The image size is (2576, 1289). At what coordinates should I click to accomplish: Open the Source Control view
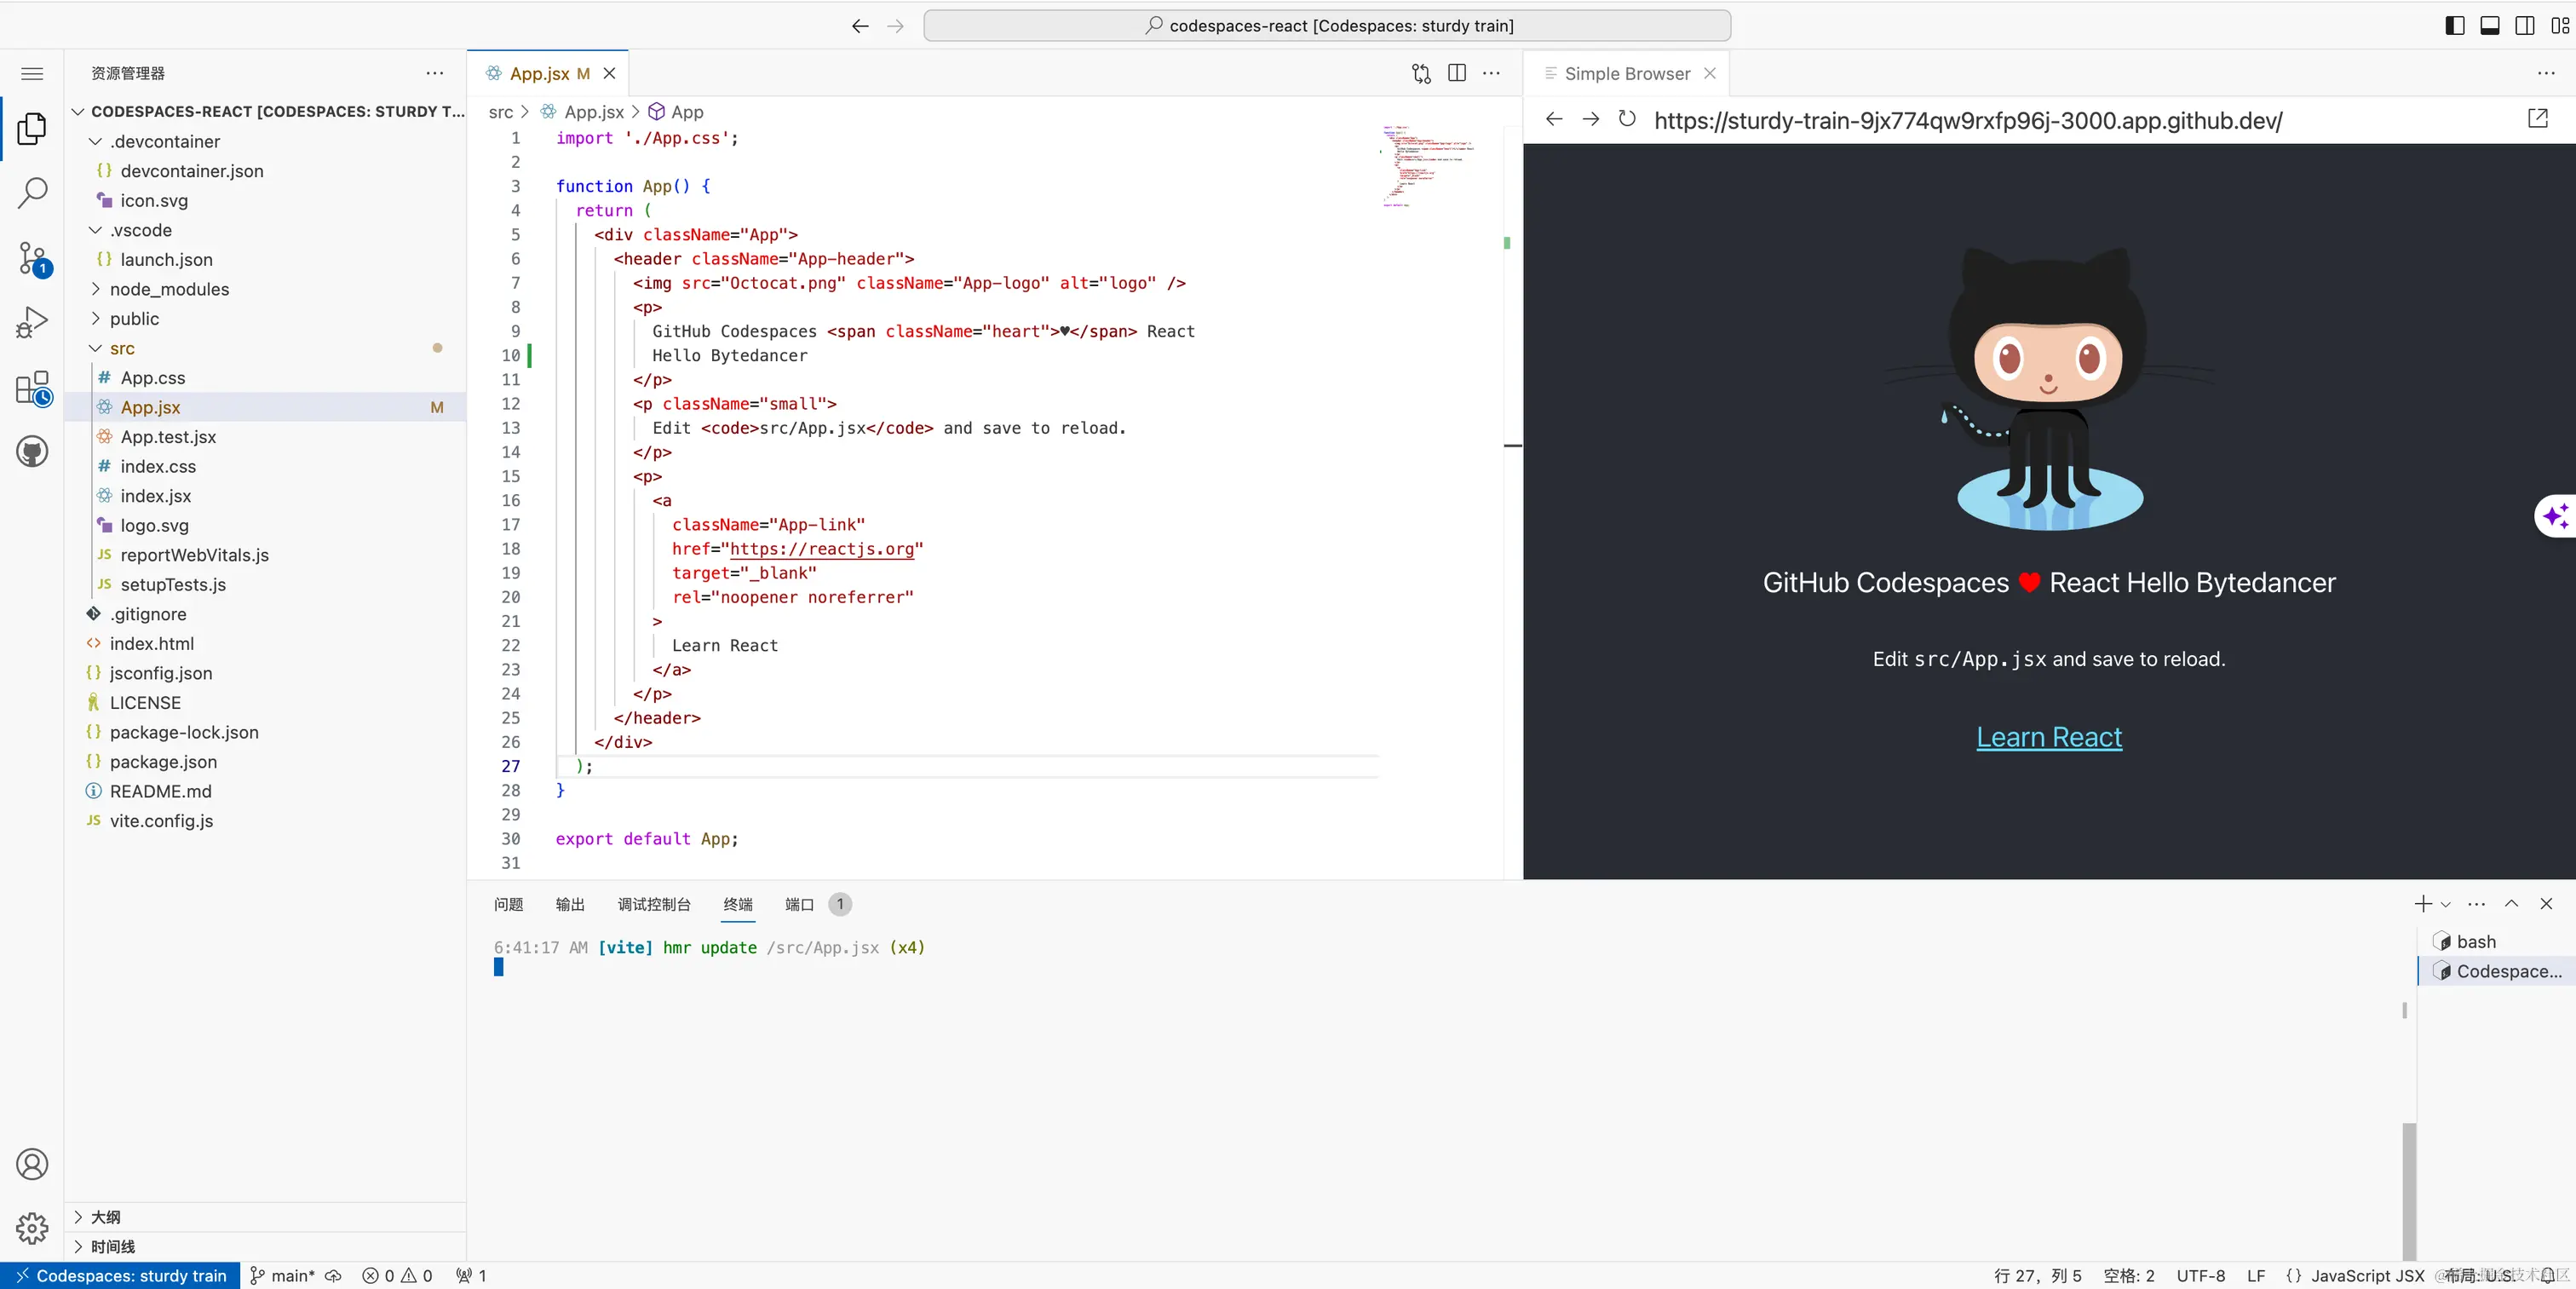[32, 258]
